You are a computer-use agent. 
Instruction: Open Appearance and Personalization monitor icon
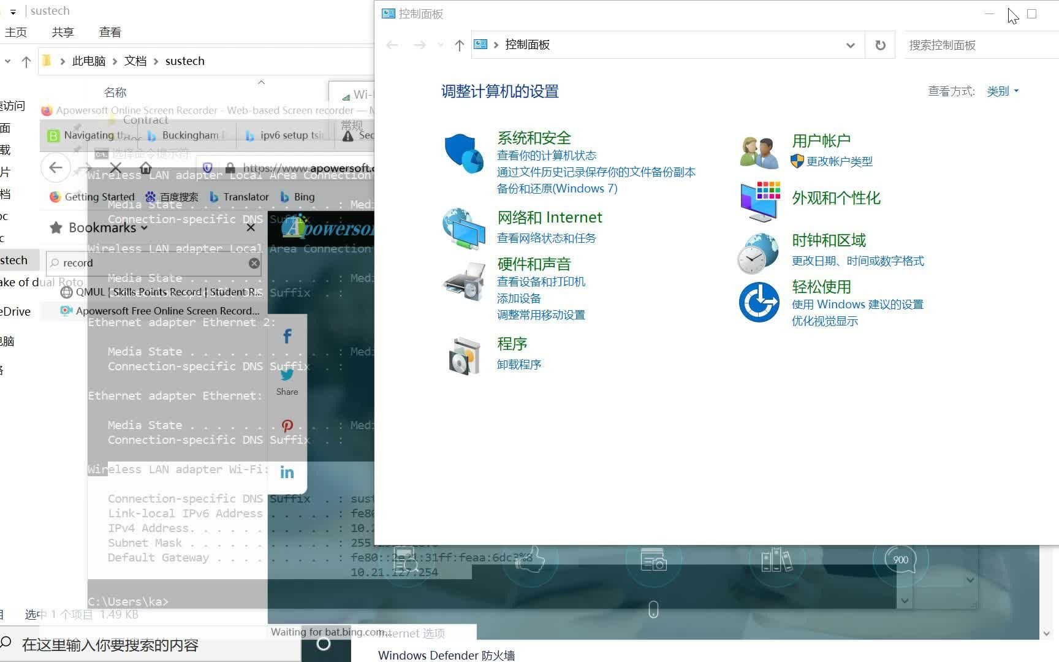pyautogui.click(x=760, y=201)
